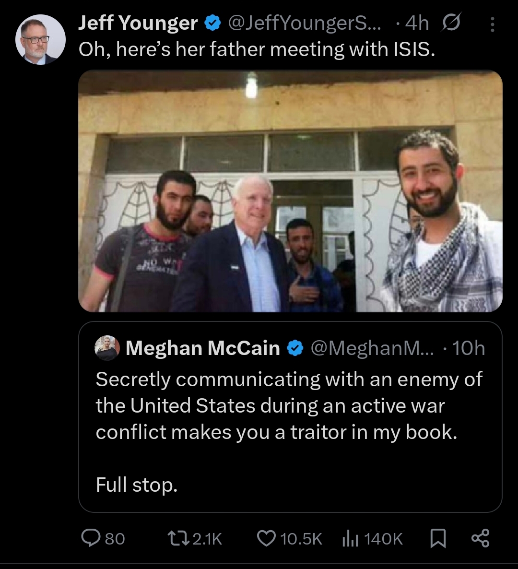Click Meghan McCain's blue verified badge
This screenshot has height=569, width=518.
pos(294,348)
